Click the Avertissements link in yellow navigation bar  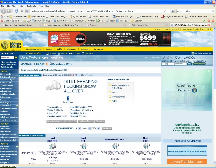tap(34, 49)
